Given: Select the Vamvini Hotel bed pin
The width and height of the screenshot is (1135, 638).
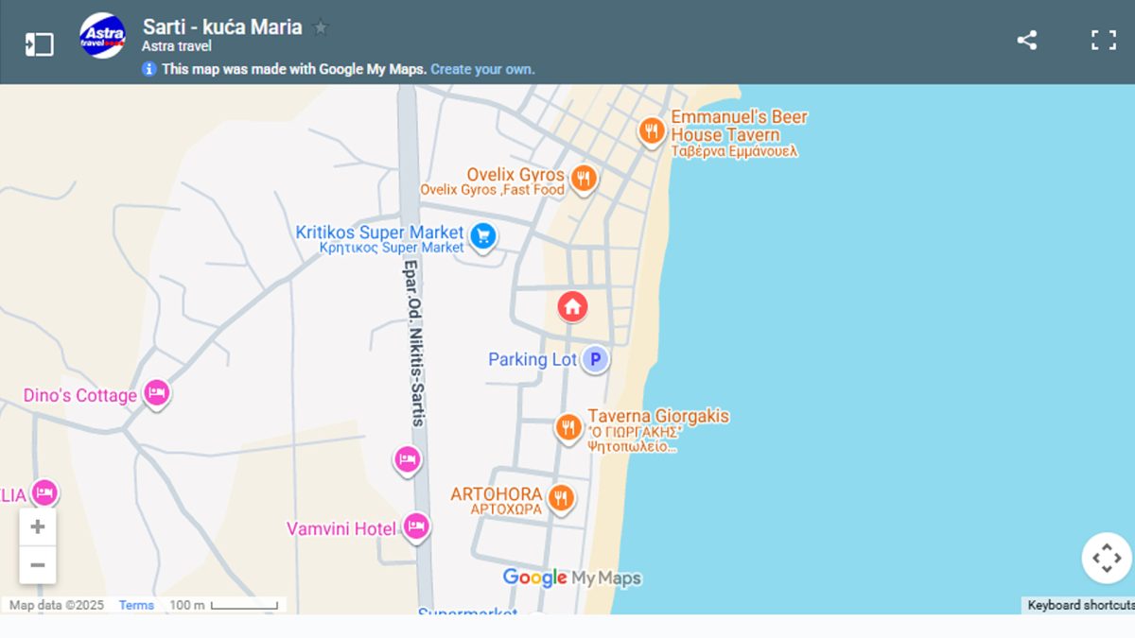Looking at the screenshot, I should 416,526.
